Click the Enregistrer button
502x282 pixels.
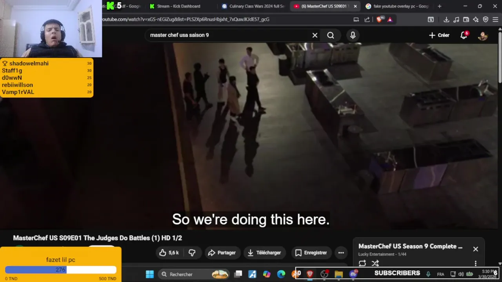[x=311, y=253]
